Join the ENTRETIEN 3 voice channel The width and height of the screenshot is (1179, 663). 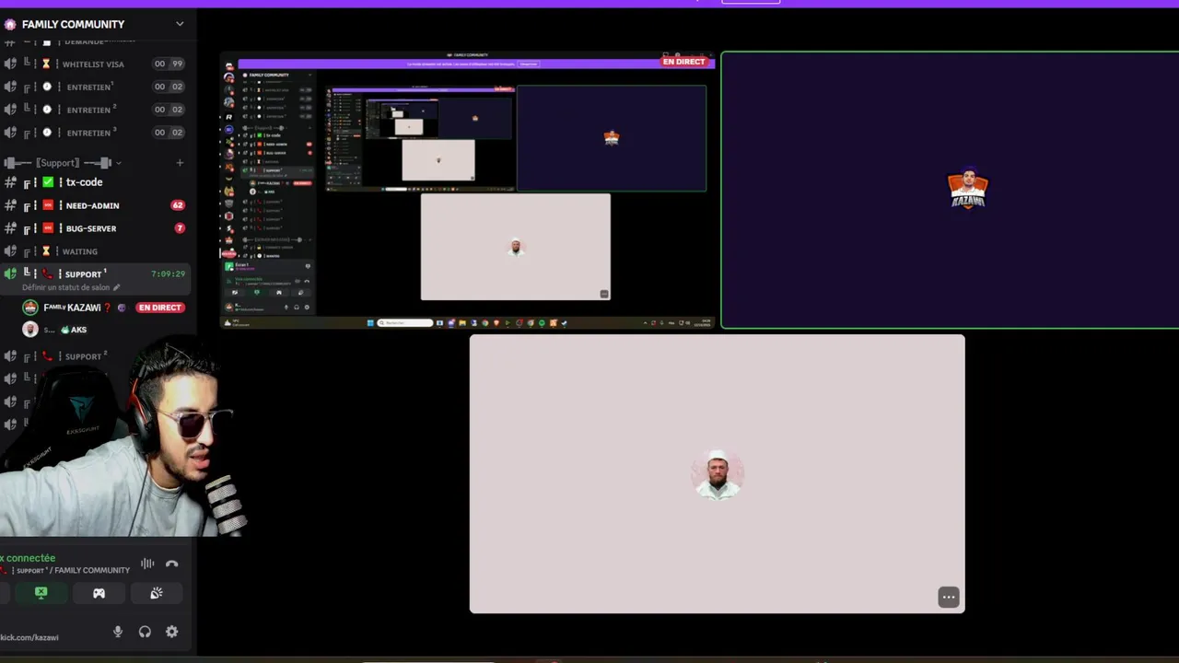pos(96,133)
